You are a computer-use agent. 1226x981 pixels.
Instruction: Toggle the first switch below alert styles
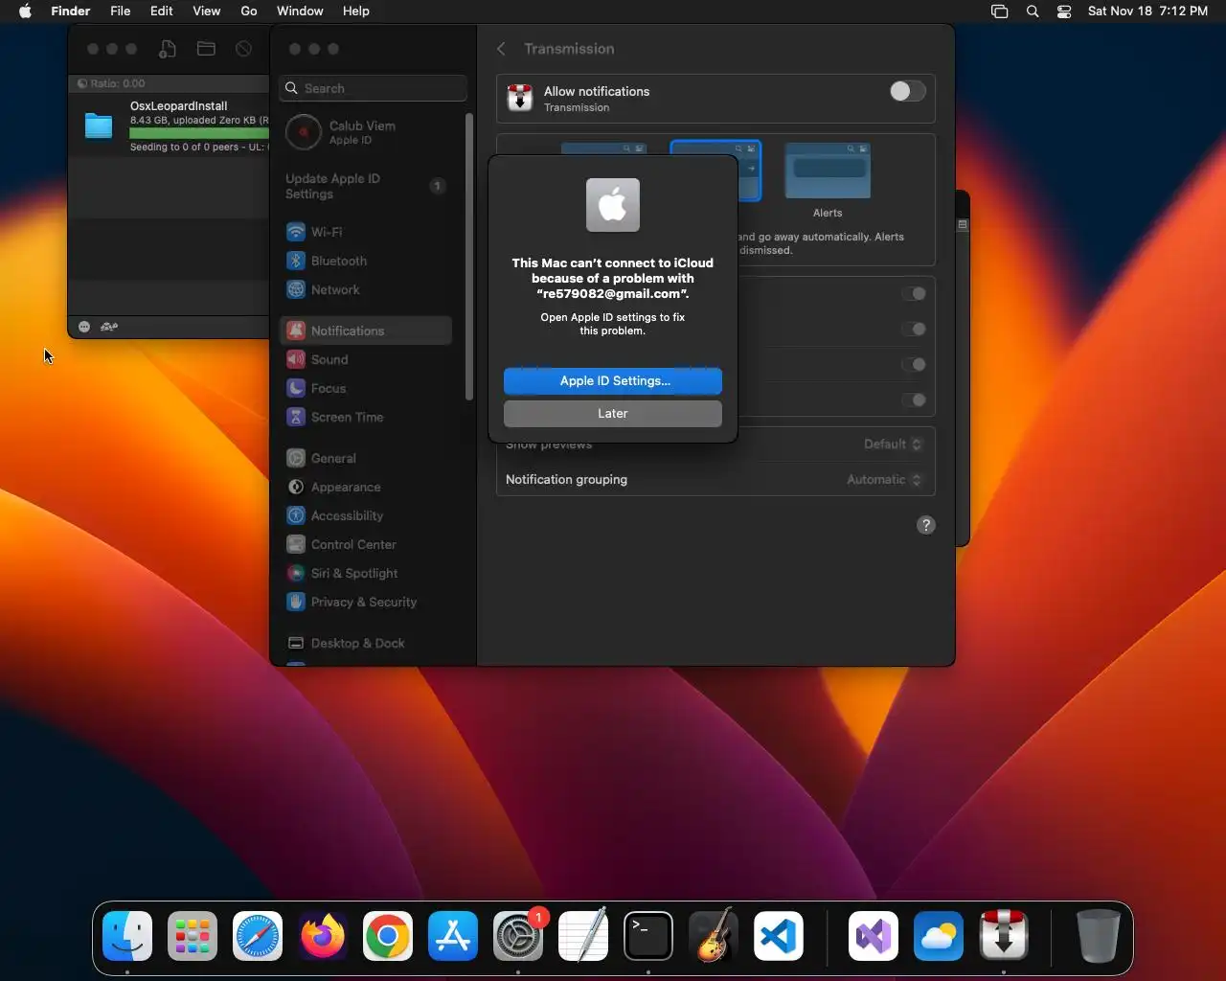click(x=914, y=294)
